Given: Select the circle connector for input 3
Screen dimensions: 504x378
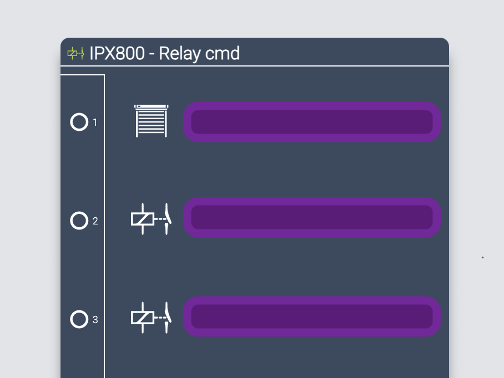Looking at the screenshot, I should click(79, 319).
